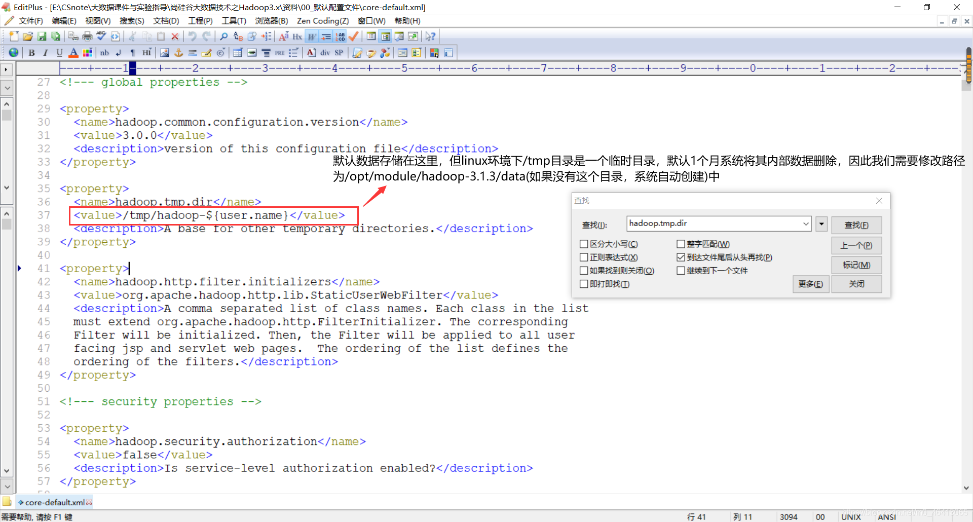This screenshot has width=973, height=522.
Task: Click the orange check mark icon
Action: [x=354, y=36]
